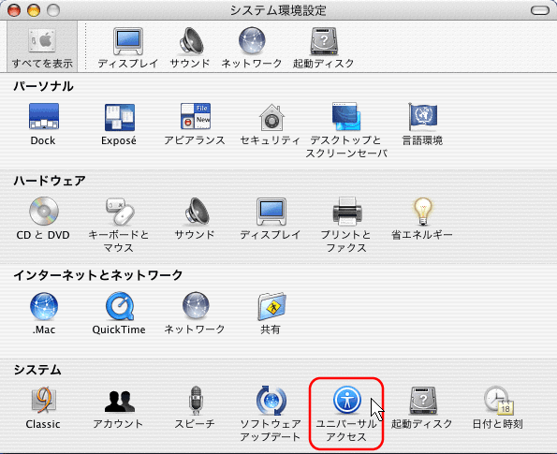Open the .Mac globe icon

point(44,306)
